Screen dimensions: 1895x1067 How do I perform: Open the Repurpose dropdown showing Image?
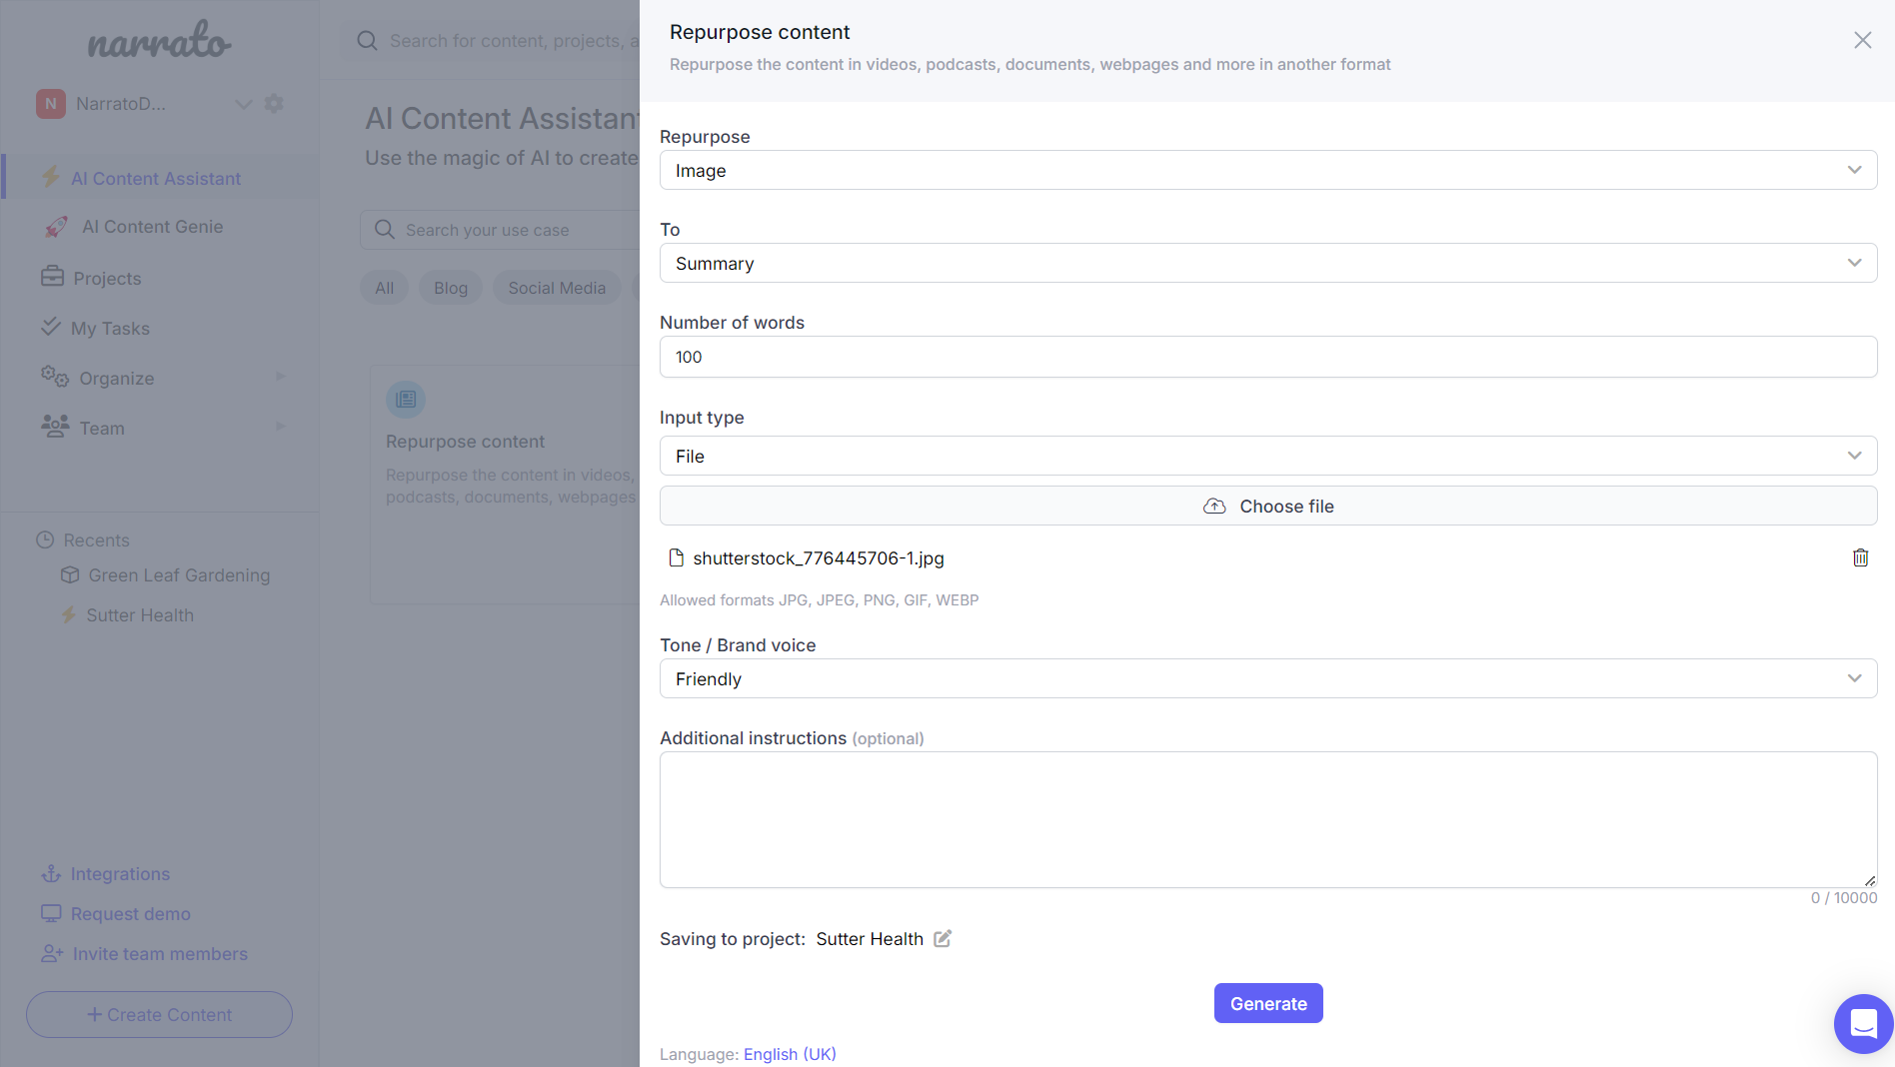[x=1268, y=170]
